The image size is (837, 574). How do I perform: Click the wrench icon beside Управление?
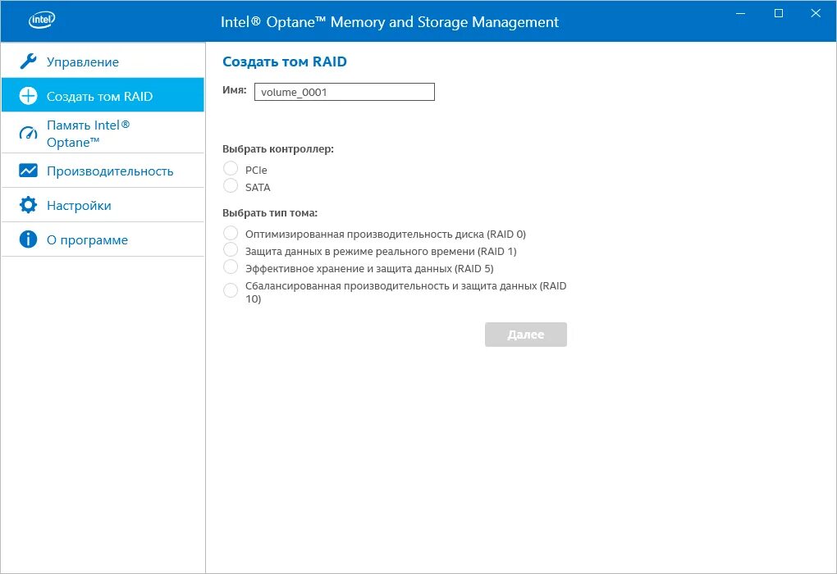(29, 61)
